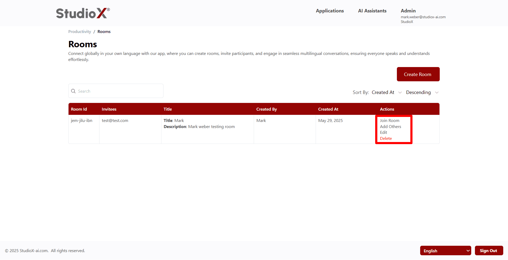Click the StudioX logo

[83, 13]
